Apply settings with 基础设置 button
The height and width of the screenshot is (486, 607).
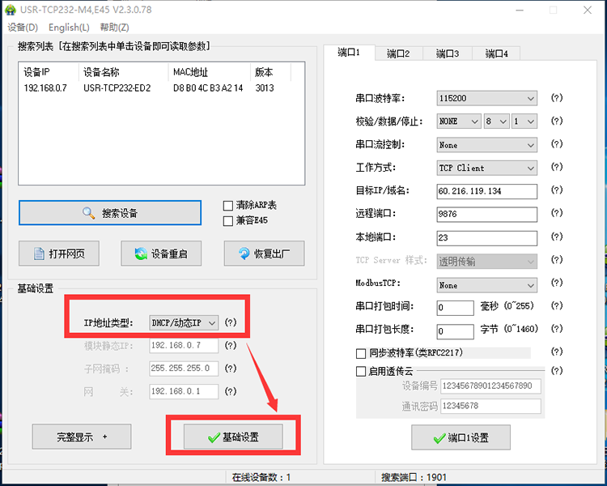point(233,437)
